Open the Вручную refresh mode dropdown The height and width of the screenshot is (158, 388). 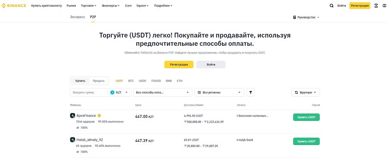(x=306, y=92)
